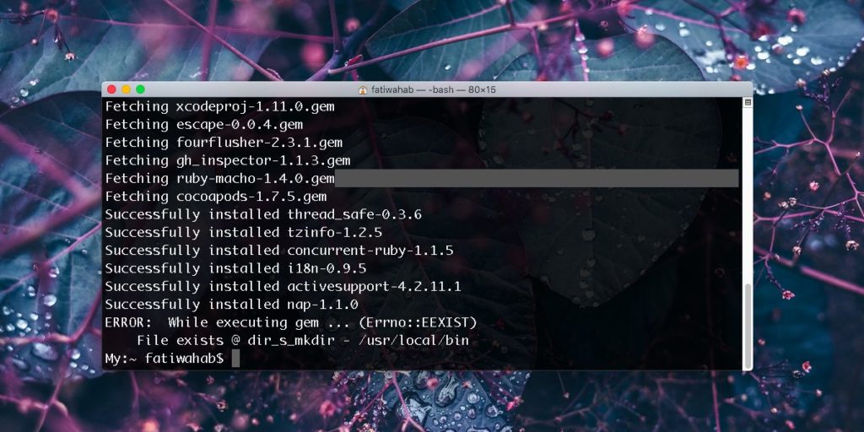The image size is (864, 432).
Task: Click the green zoom window button
Action: (x=141, y=89)
